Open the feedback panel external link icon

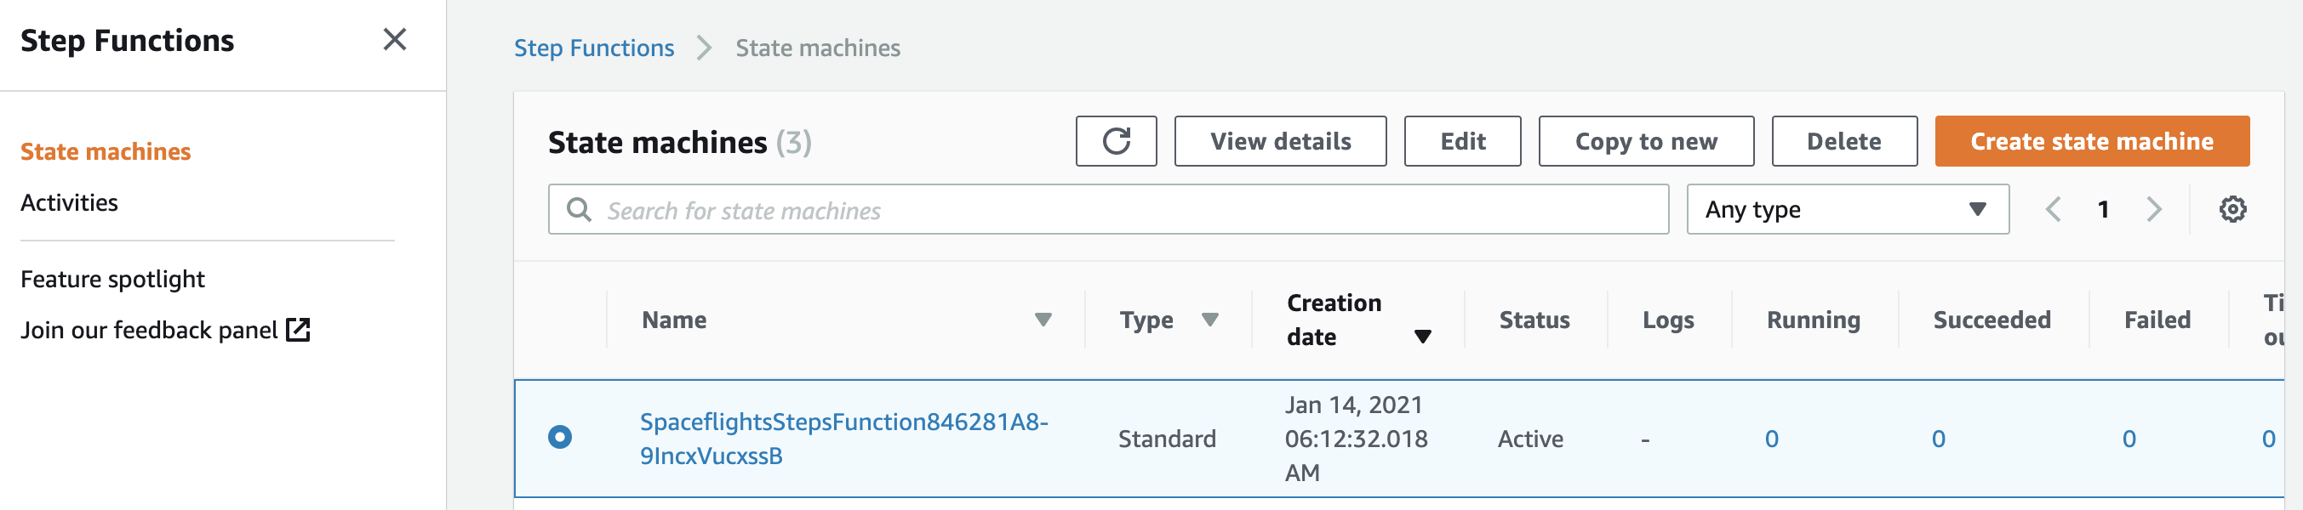298,330
